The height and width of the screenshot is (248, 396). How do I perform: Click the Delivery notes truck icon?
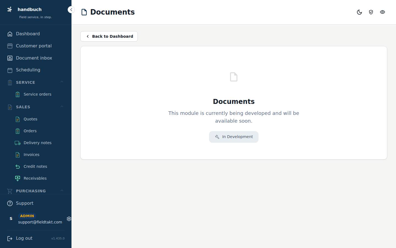[x=18, y=143]
